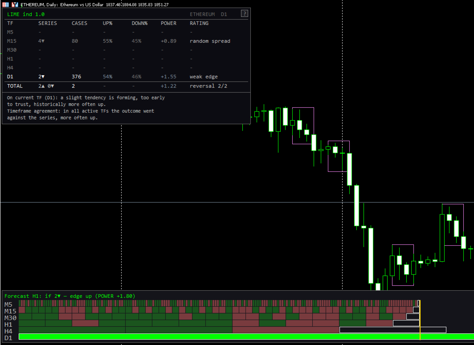This screenshot has width=474, height=345.
Task: Click the CASES column header
Action: pos(79,23)
